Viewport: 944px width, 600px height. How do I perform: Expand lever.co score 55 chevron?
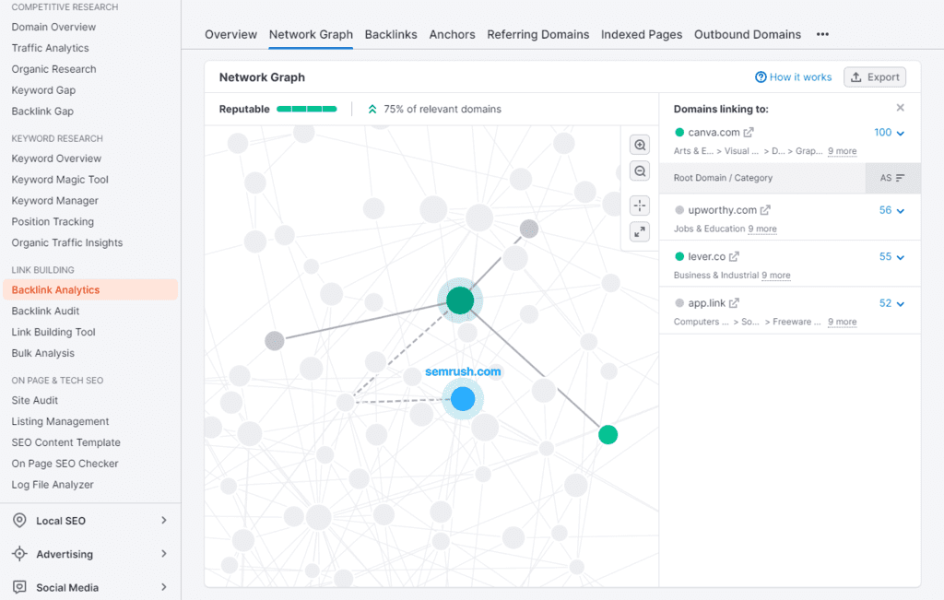(x=901, y=257)
